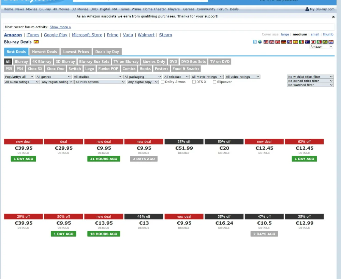Click the Spain flag next to Blu-ray Deals heading
Screen dimensions: 341x279
(x=36, y=42)
